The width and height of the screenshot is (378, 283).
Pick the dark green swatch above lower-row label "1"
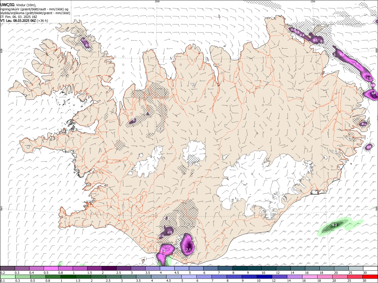[x=68, y=277]
